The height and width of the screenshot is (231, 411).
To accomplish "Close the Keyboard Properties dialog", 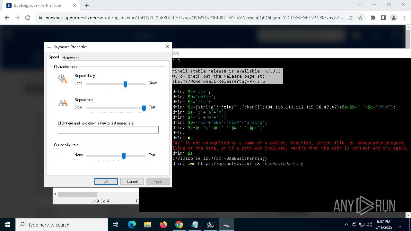I will (x=167, y=47).
